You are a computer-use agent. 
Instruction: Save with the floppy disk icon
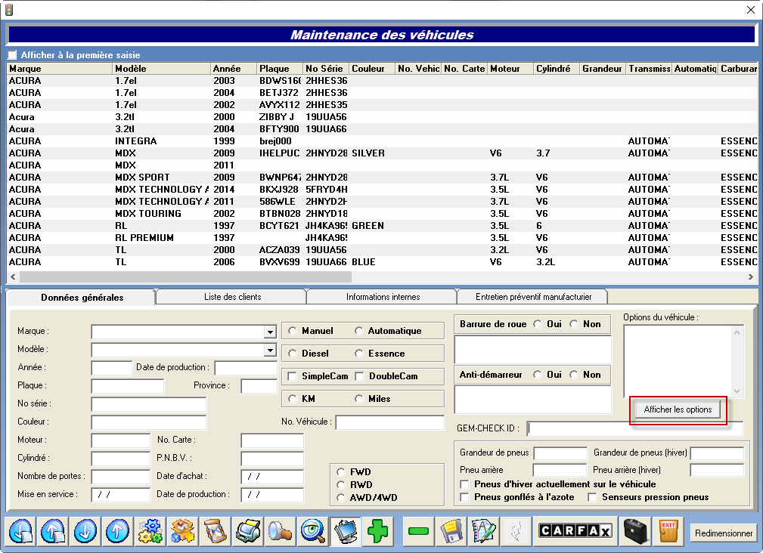click(x=451, y=531)
